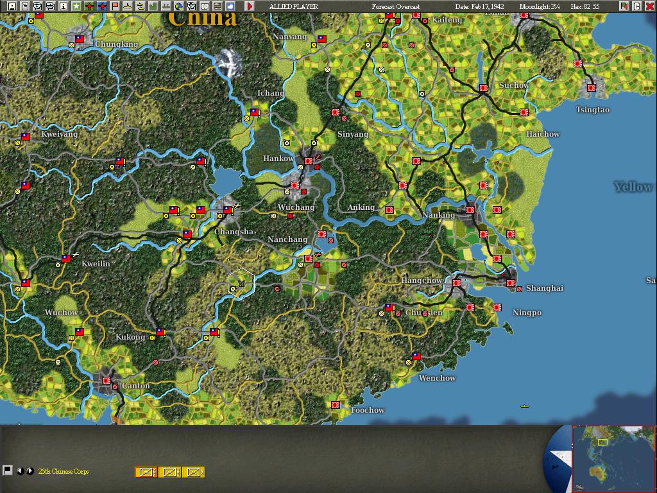Screen dimensions: 657x493
Task: Select the Chinese flag base at Nanyang
Action: pos(322,39)
